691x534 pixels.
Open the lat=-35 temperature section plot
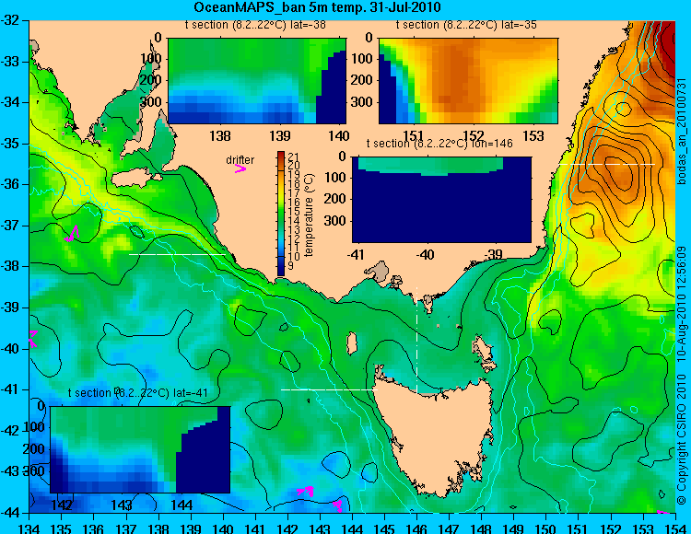(468, 81)
